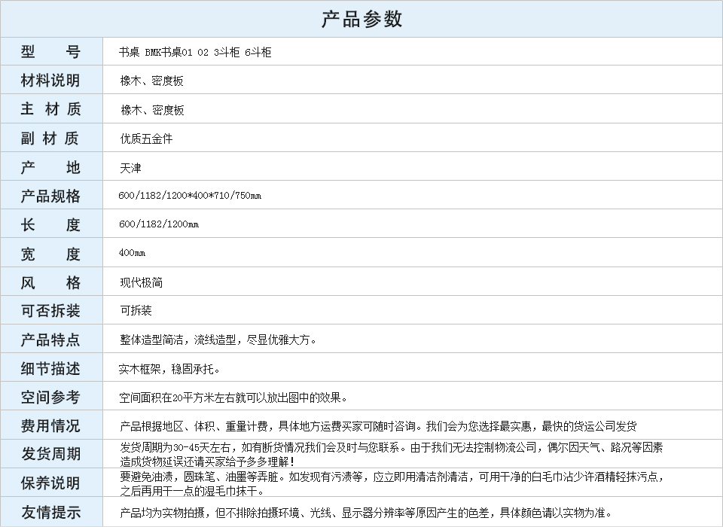The width and height of the screenshot is (723, 527).
Task: Select the '空间参考' row label
Action: 50,397
